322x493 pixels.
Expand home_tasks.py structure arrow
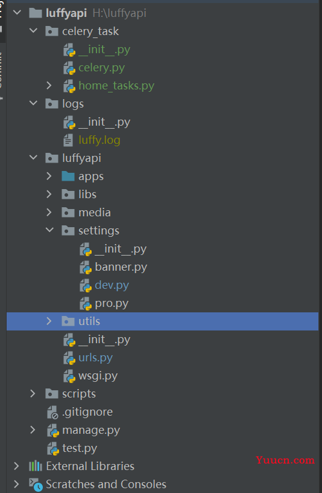(49, 86)
